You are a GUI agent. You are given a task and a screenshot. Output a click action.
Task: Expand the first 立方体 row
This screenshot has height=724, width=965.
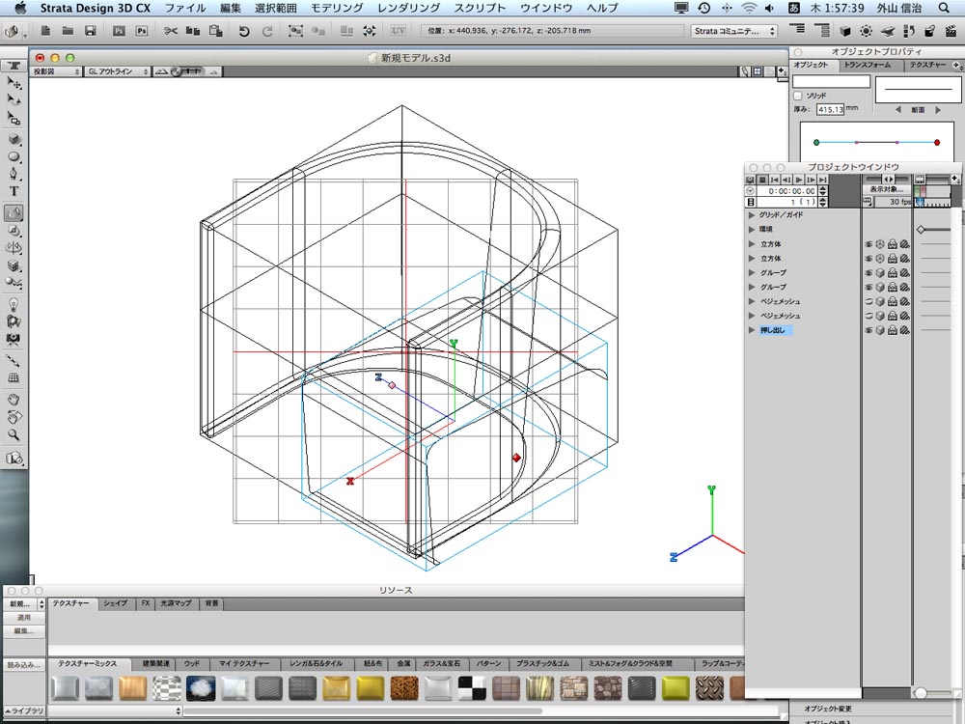pyautogui.click(x=752, y=244)
